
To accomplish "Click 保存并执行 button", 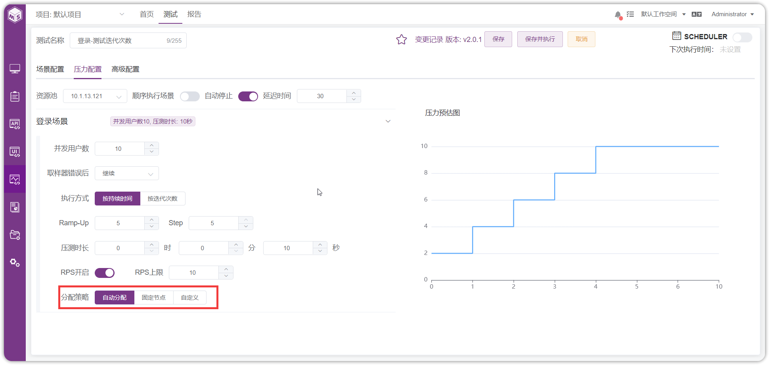I will pyautogui.click(x=540, y=39).
